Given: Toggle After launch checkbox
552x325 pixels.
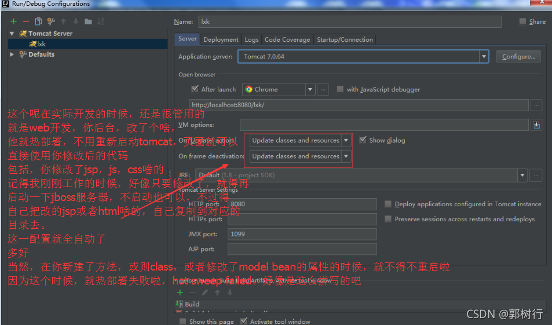Looking at the screenshot, I should [195, 89].
